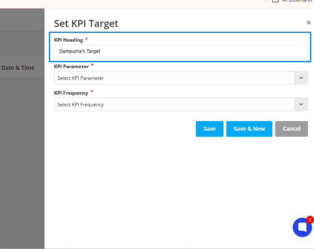Expand the KPI Frequency chevron arrow
The image size is (314, 249).
(301, 104)
